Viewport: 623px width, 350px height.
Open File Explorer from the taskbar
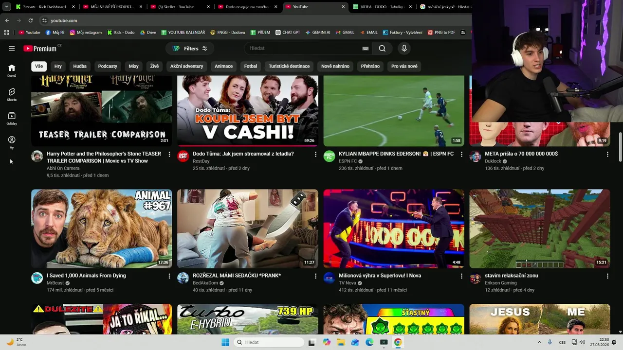pyautogui.click(x=341, y=342)
